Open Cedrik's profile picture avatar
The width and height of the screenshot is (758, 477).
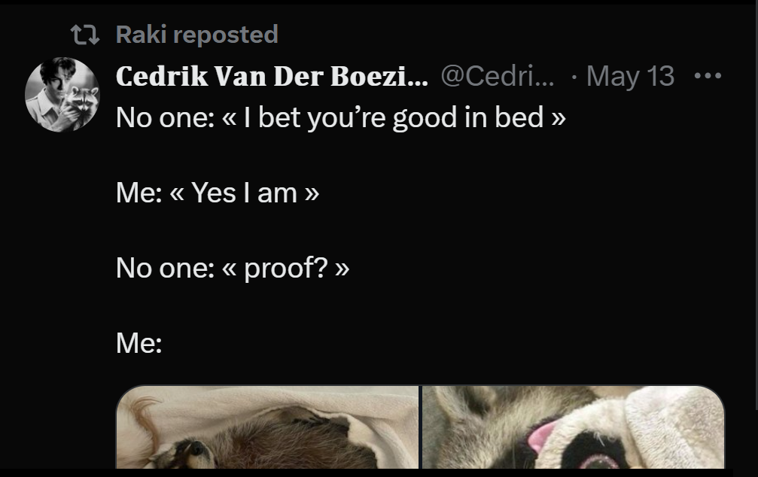pyautogui.click(x=62, y=94)
